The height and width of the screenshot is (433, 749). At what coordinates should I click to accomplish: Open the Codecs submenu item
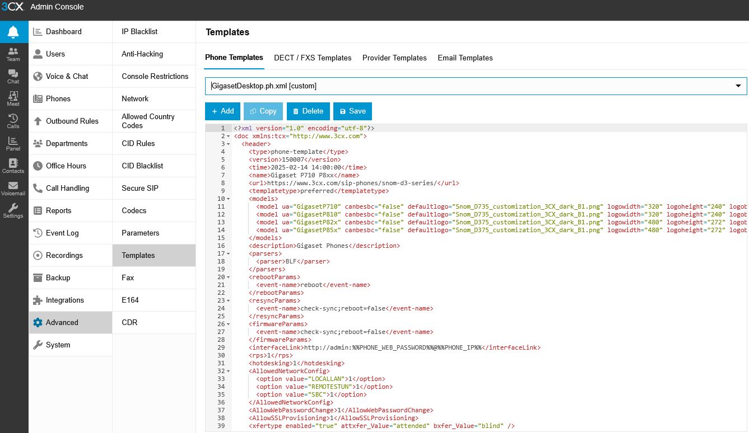pyautogui.click(x=154, y=211)
